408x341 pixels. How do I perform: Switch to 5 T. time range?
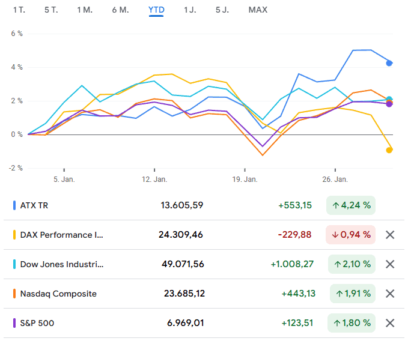[x=52, y=10]
